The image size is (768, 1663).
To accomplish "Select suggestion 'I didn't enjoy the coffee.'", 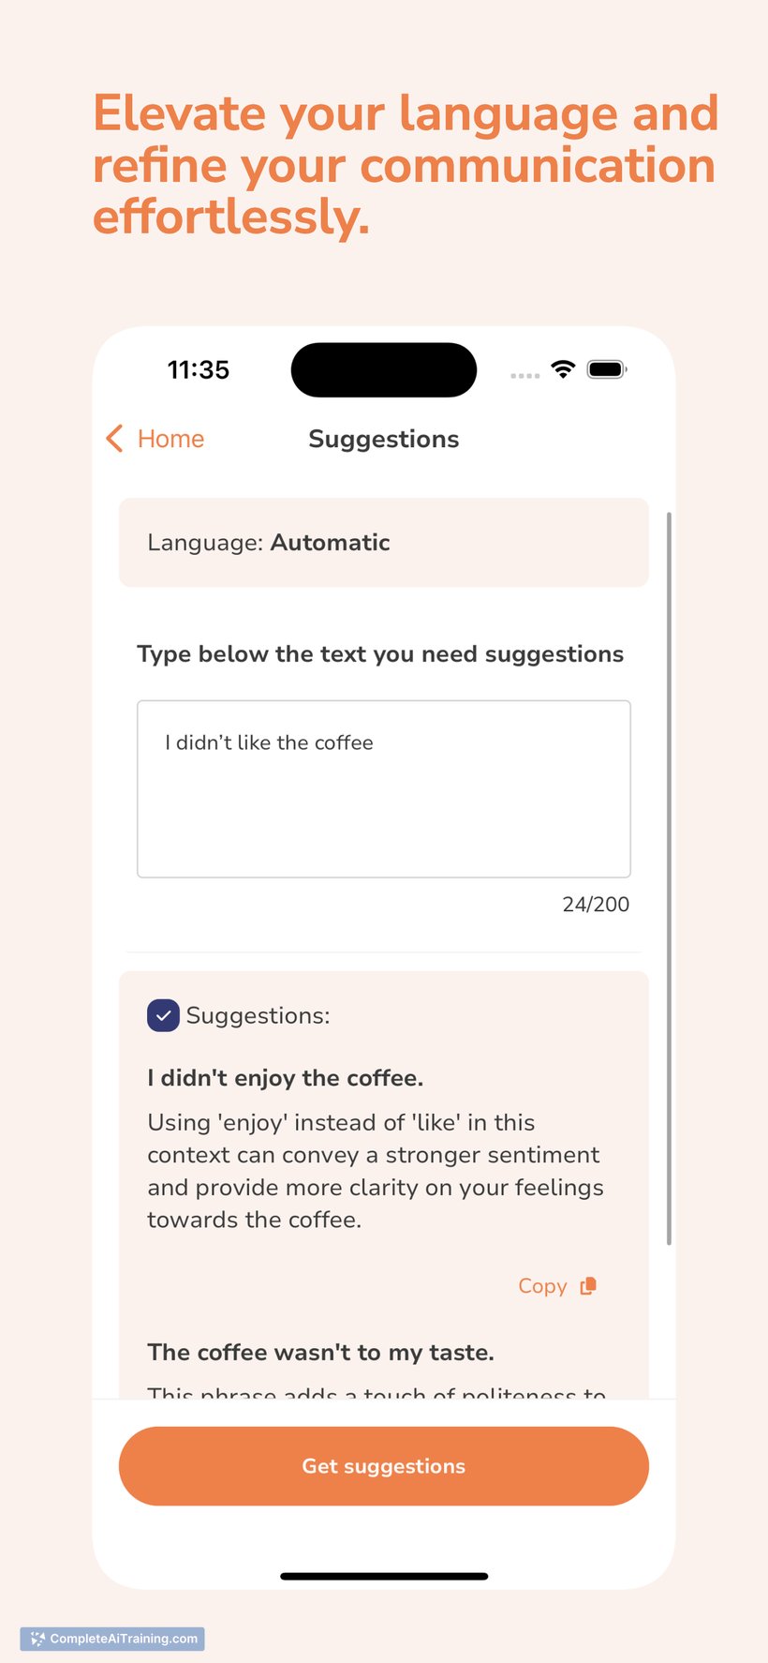I will point(286,1078).
